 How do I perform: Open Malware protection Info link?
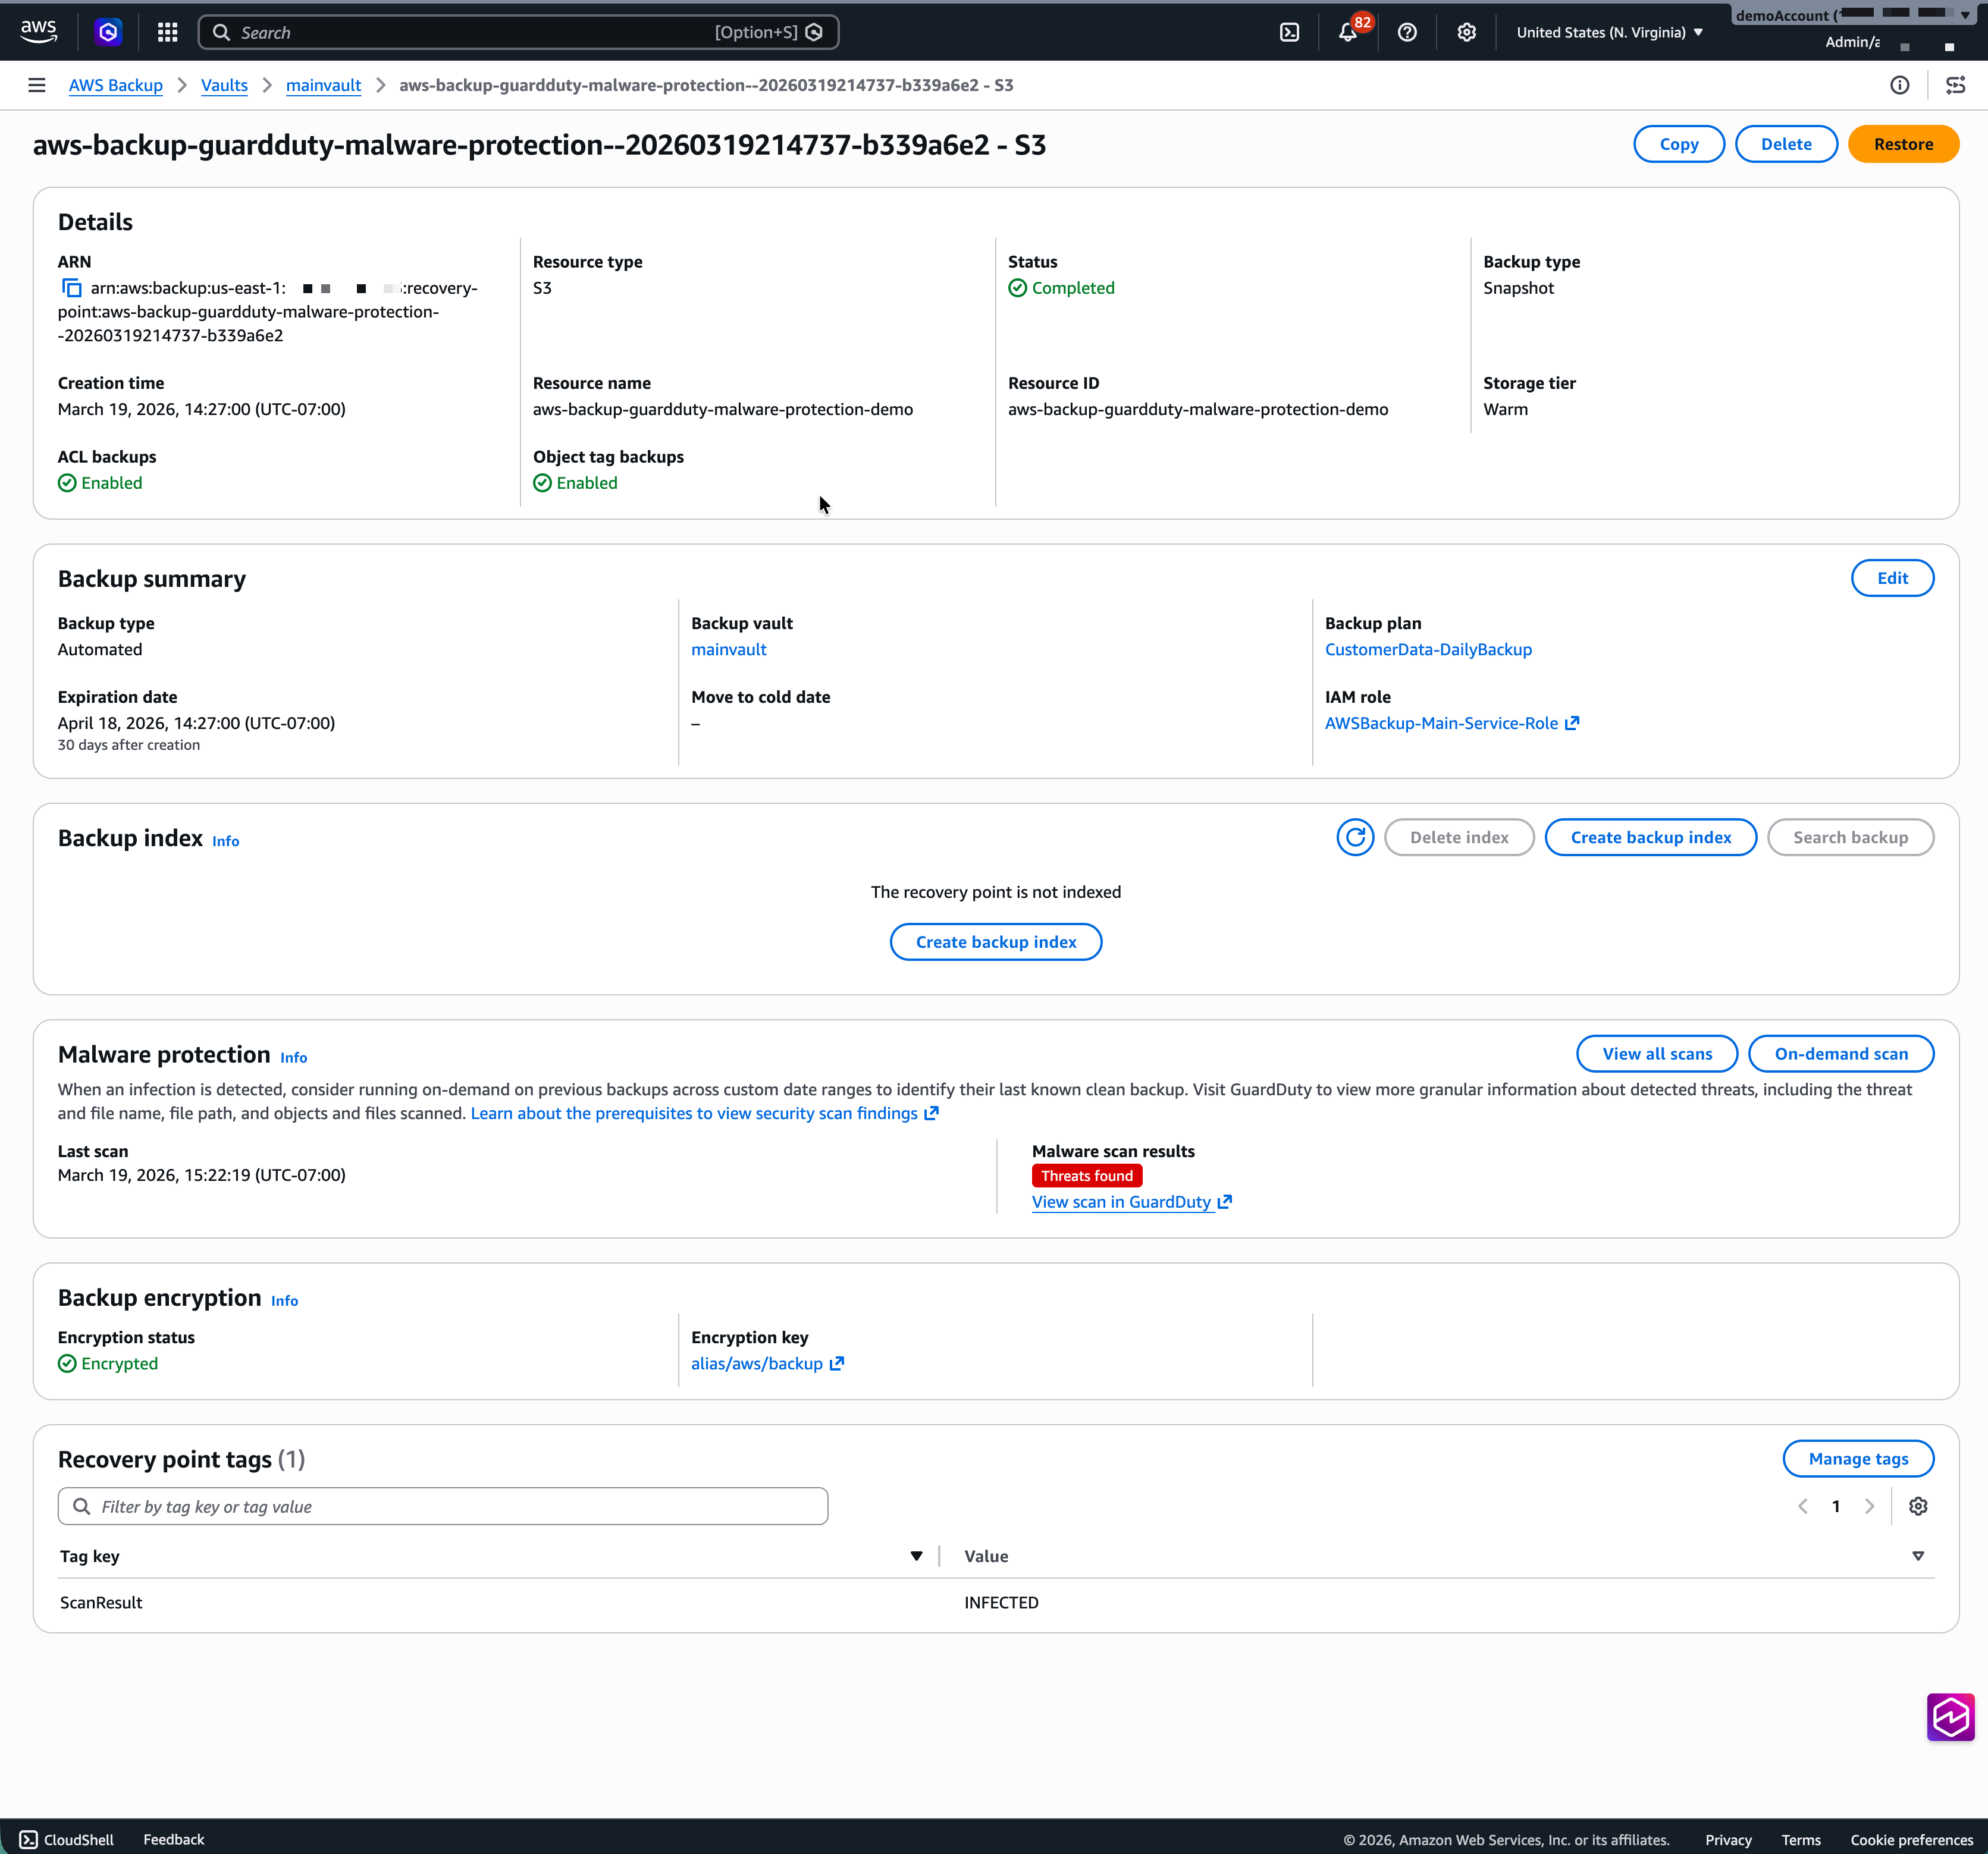pos(293,1057)
